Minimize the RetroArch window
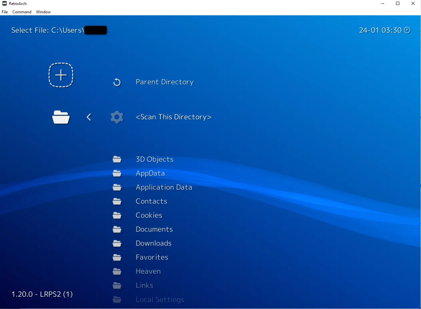 click(x=382, y=4)
